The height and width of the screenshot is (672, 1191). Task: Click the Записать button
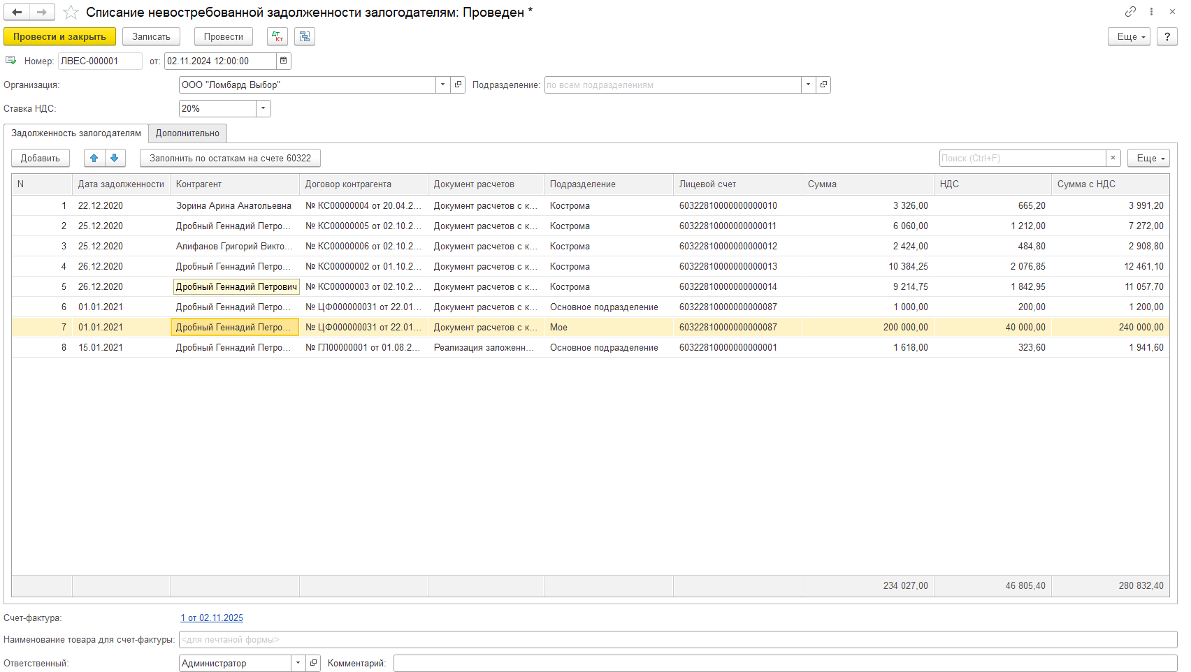pos(151,37)
